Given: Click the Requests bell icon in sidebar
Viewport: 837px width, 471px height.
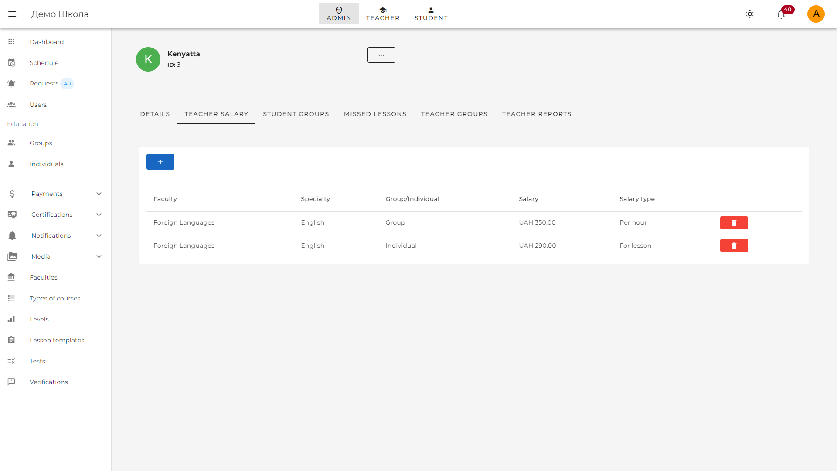Looking at the screenshot, I should pyautogui.click(x=11, y=84).
